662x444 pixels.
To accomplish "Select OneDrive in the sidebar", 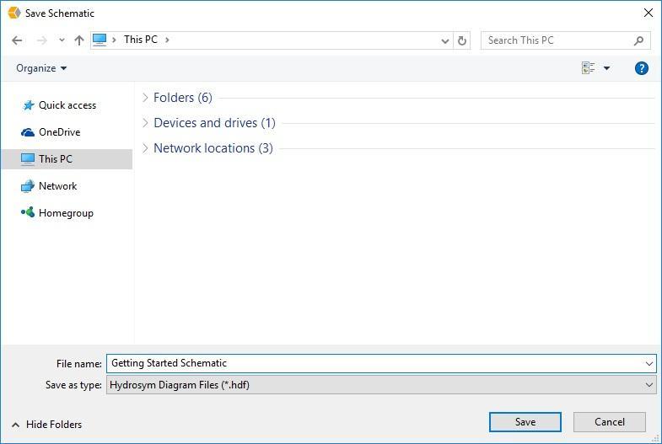I will click(x=67, y=132).
